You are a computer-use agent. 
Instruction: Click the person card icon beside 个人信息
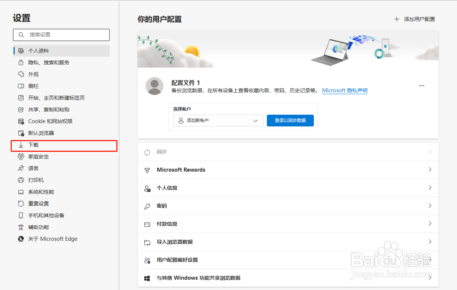[147, 188]
